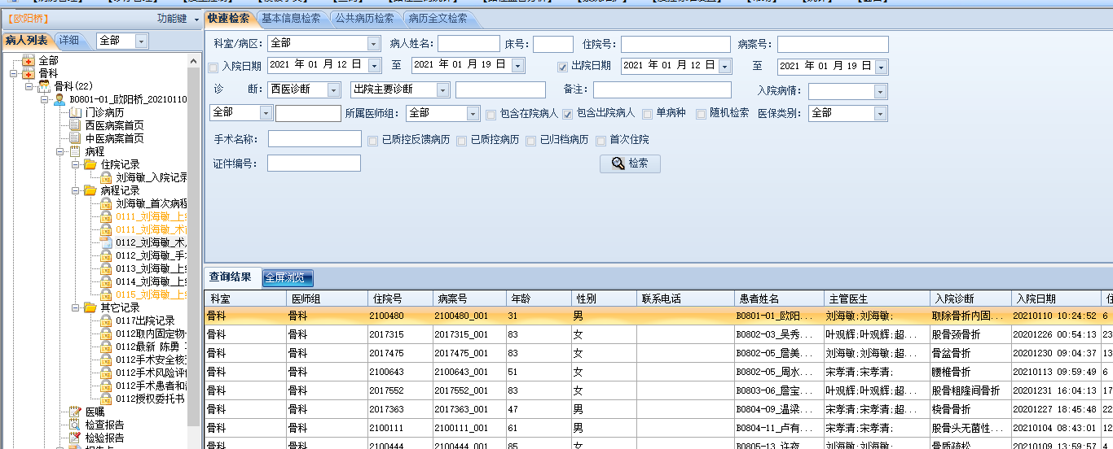Click 全屏浏览 button

click(288, 277)
